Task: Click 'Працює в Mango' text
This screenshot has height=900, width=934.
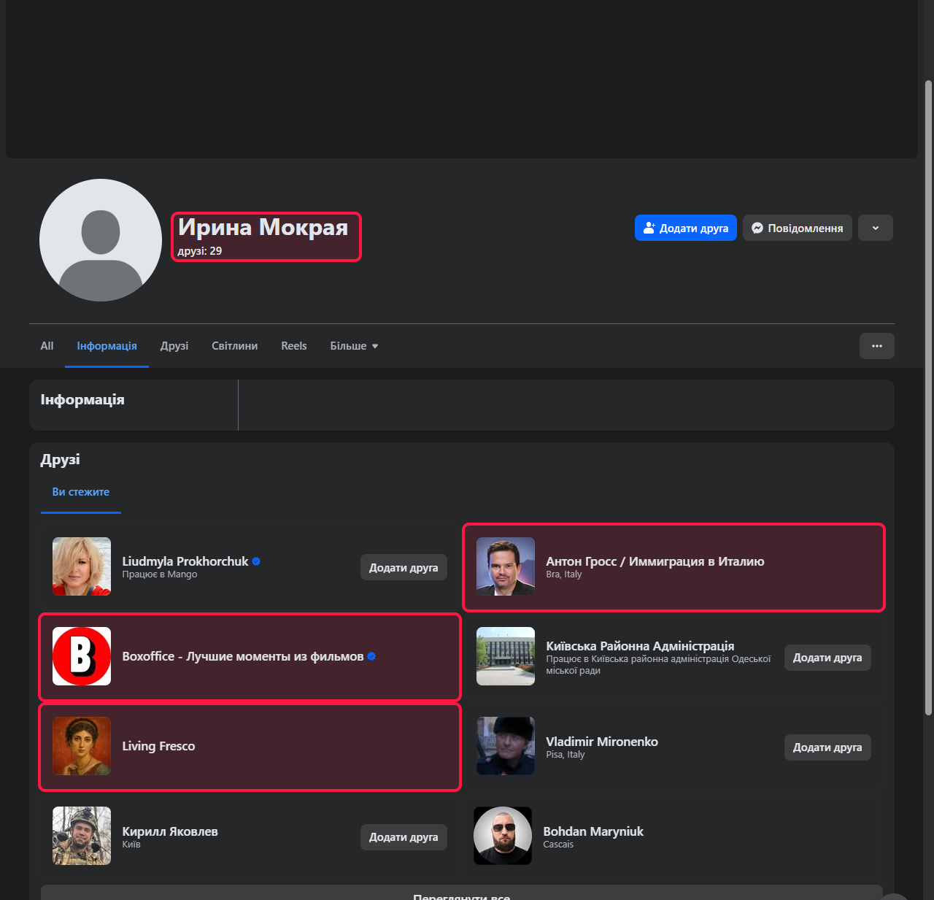Action: click(160, 574)
